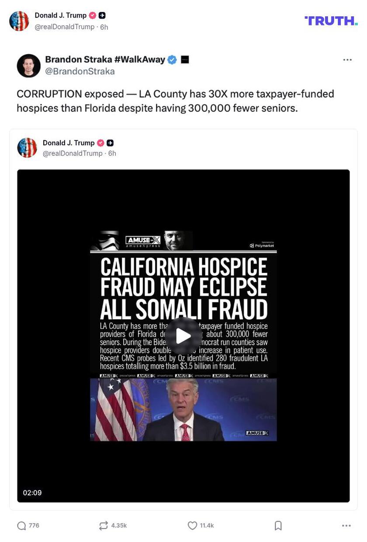Viewport: 367px width, 542px height.
Task: Click the plus icon inside the quoted Trump post
Action: (x=110, y=143)
